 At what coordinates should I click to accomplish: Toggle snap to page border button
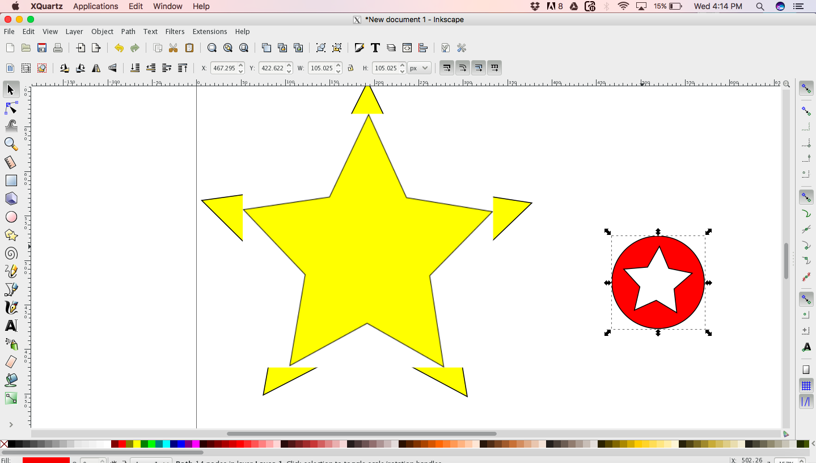[x=806, y=370]
